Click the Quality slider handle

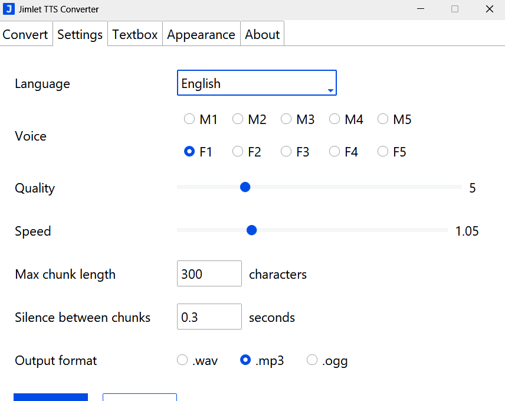coord(245,187)
